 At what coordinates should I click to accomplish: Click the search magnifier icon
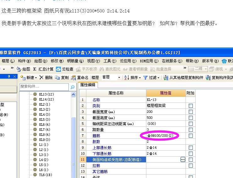click(73, 87)
